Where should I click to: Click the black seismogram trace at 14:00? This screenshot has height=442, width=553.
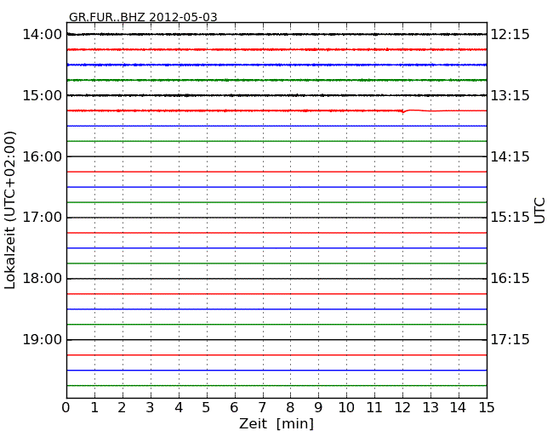[276, 34]
